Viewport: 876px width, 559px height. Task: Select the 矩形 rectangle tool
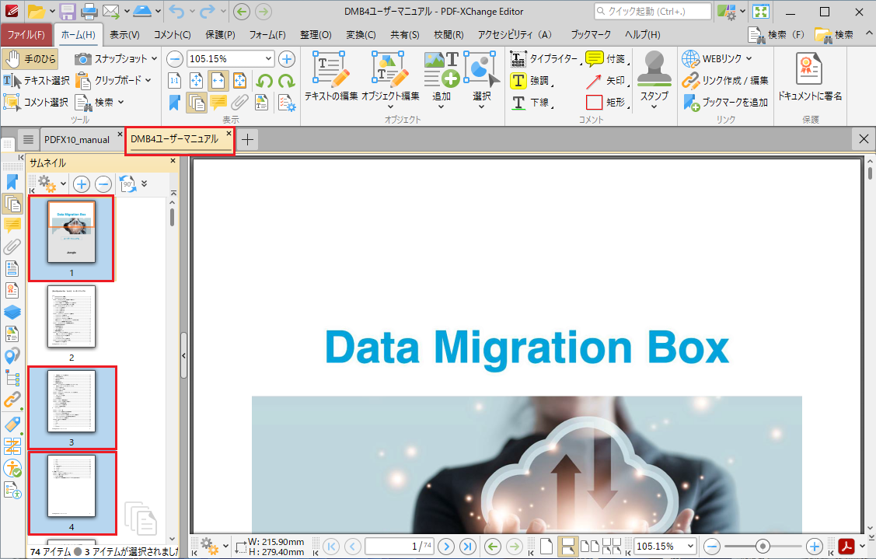[605, 103]
